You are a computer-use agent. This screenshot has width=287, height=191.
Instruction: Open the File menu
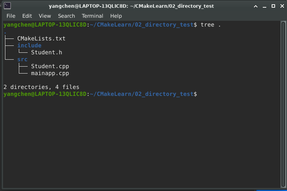[x=11, y=16]
